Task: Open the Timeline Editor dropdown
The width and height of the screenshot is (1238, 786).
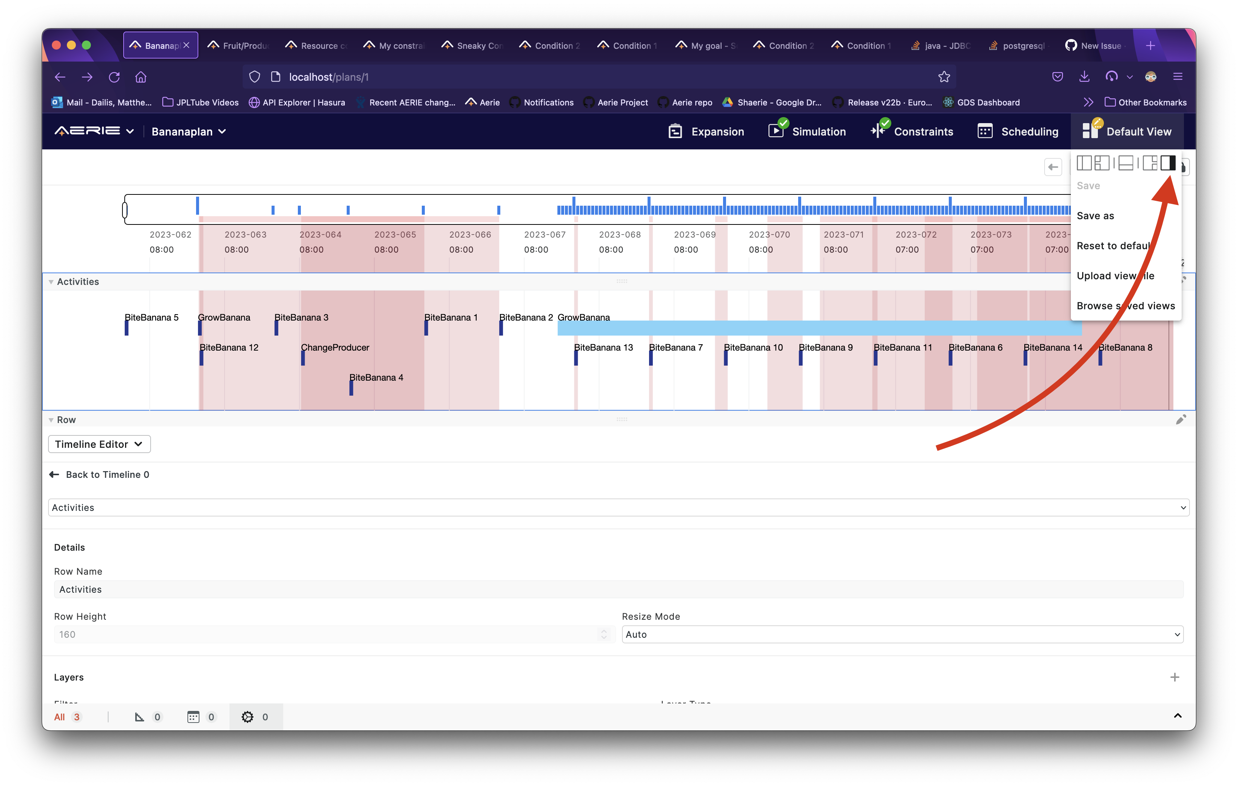Action: pos(99,444)
